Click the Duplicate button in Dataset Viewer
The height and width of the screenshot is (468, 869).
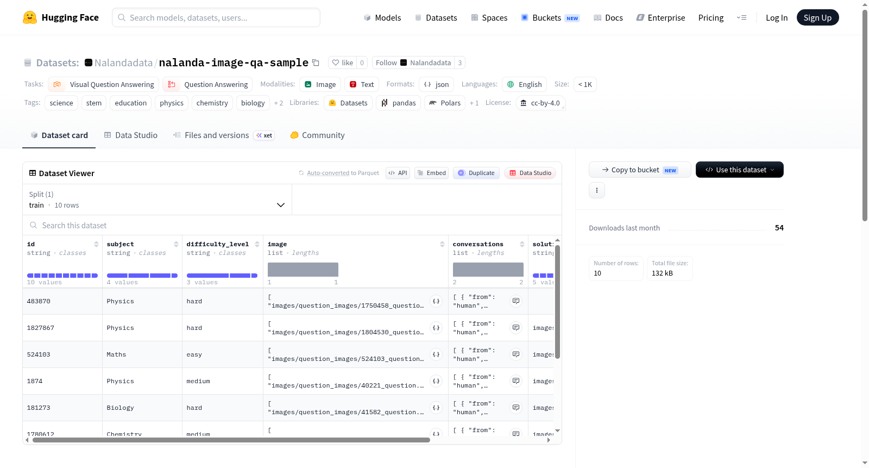point(476,173)
